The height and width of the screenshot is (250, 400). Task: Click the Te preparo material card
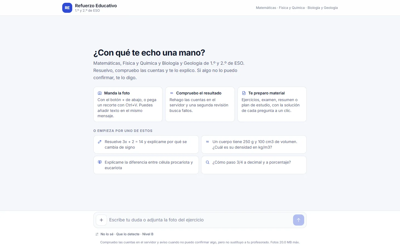pos(272,104)
